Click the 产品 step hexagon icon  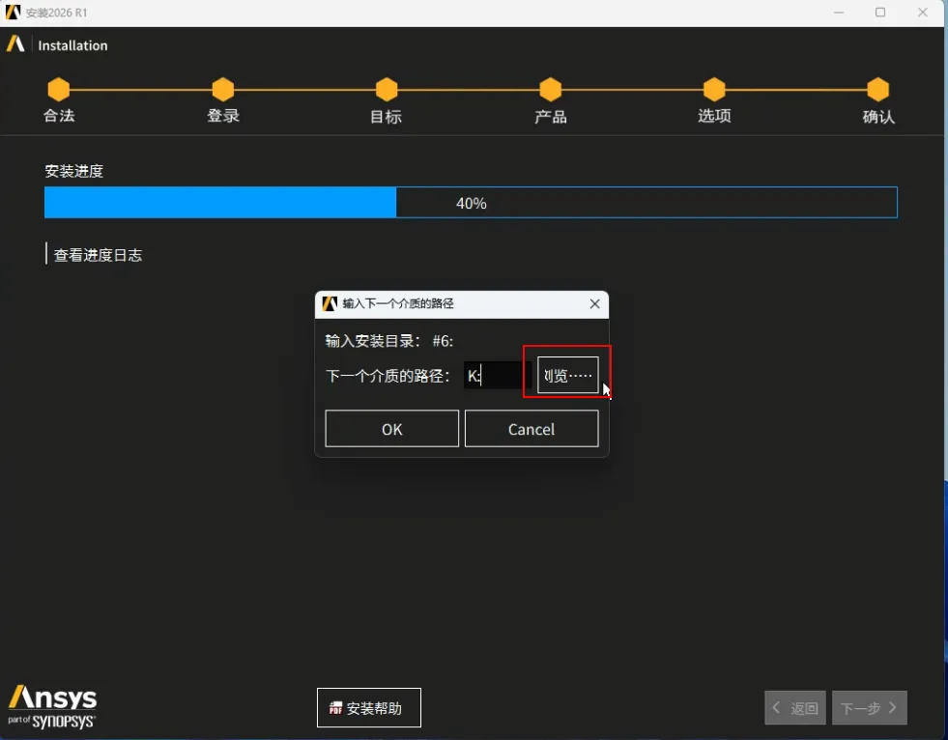tap(551, 90)
